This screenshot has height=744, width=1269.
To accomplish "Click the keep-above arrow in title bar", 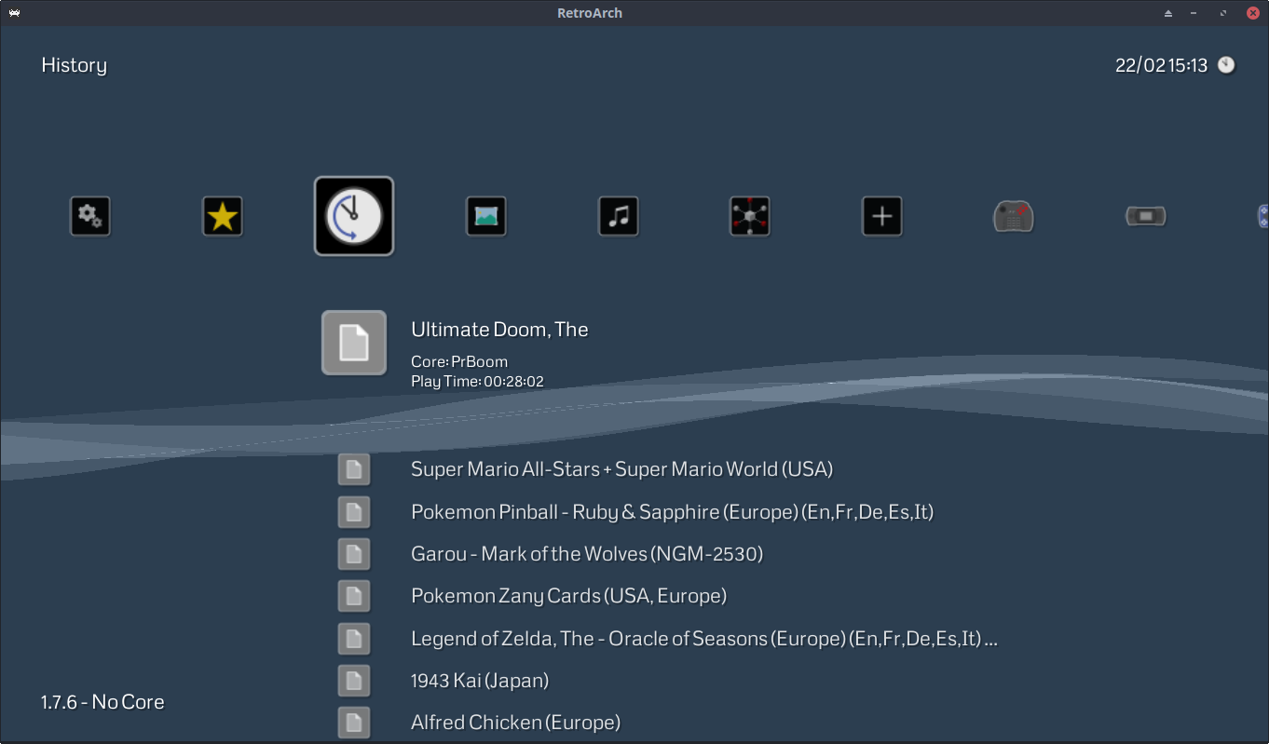I will pos(1168,13).
